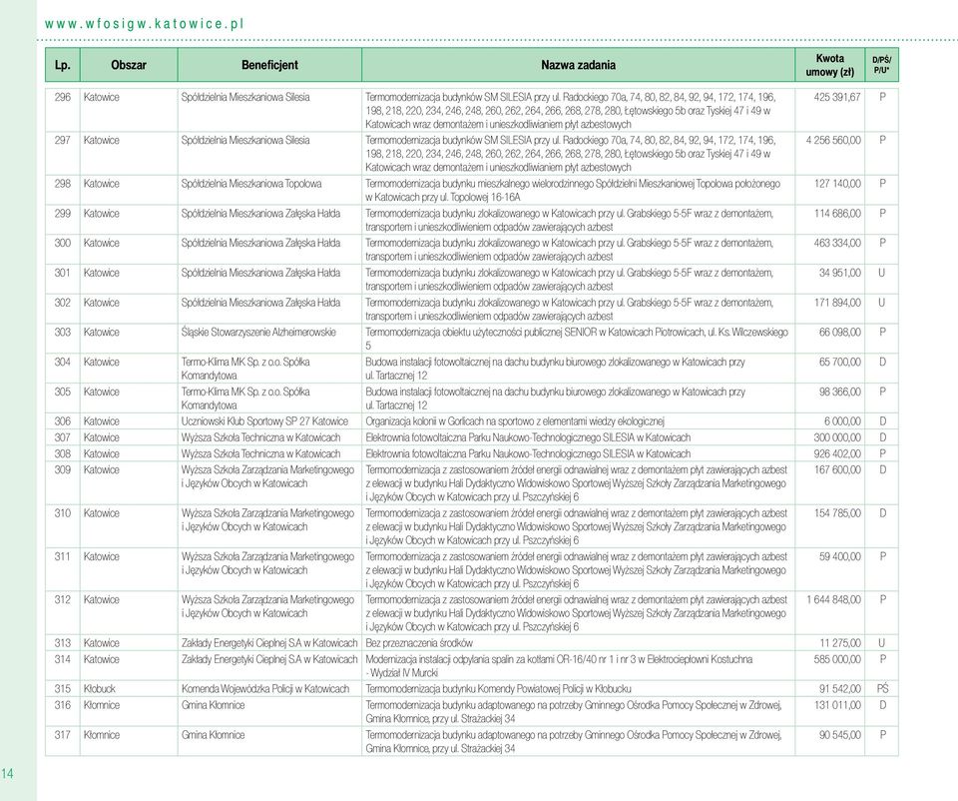Click the amount 131 011,00
This screenshot has width=958, height=801.
[837, 705]
